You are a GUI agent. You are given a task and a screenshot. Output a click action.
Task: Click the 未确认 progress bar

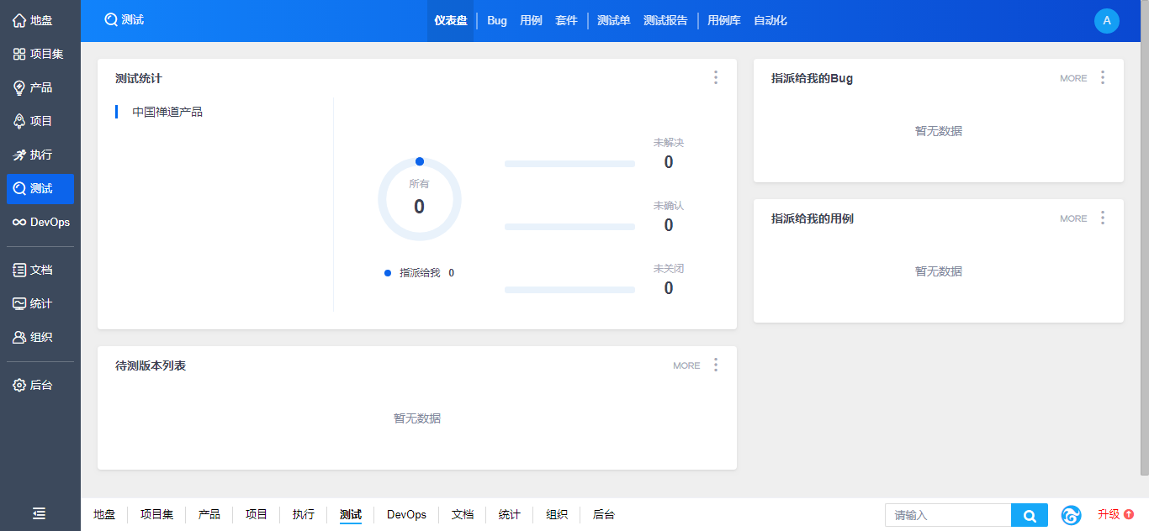pos(569,227)
